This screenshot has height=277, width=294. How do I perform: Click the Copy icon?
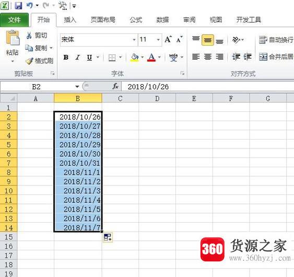click(x=29, y=48)
